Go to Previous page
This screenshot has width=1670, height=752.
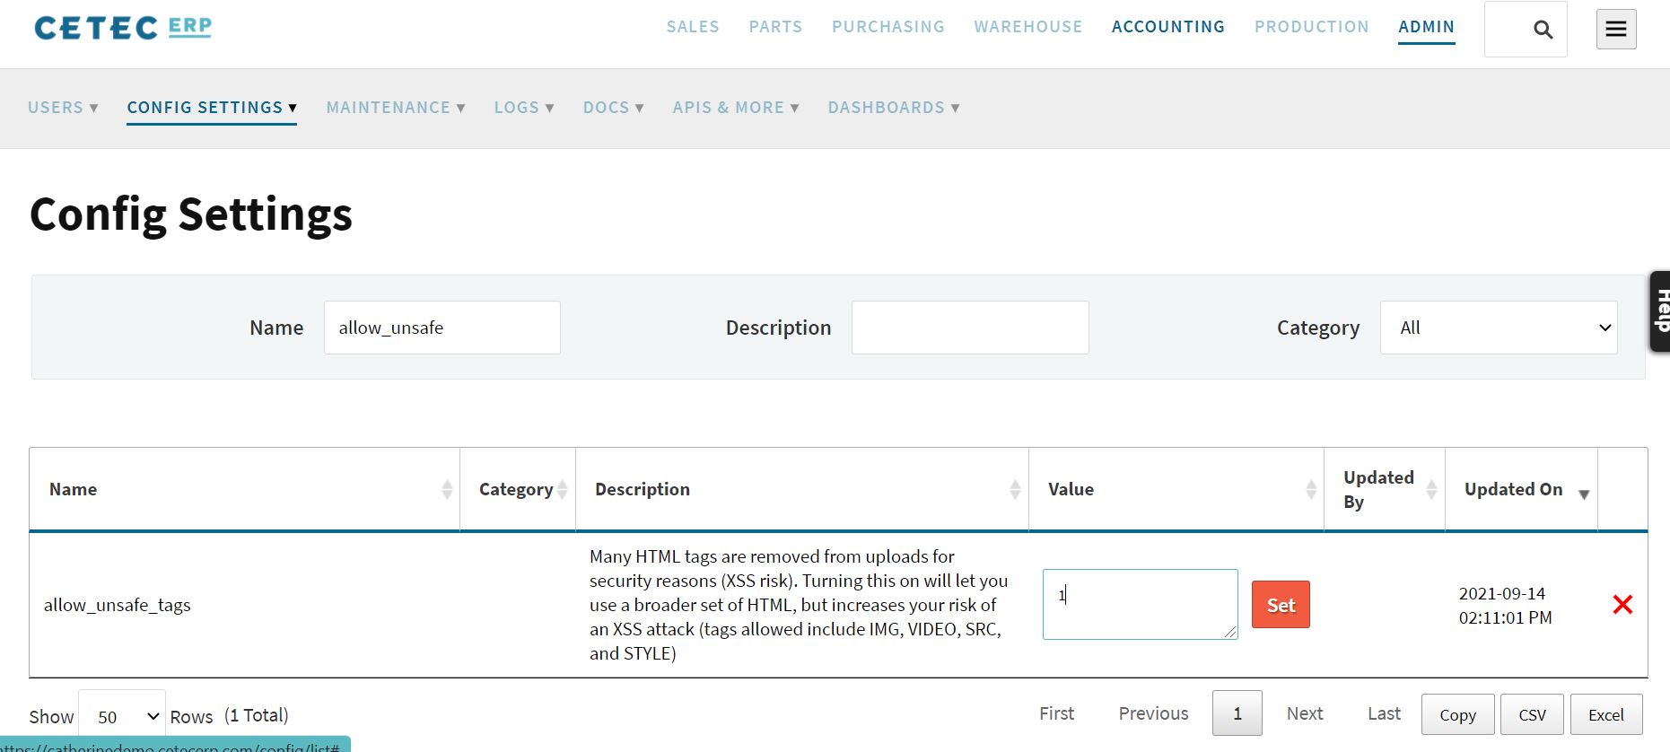click(1153, 713)
